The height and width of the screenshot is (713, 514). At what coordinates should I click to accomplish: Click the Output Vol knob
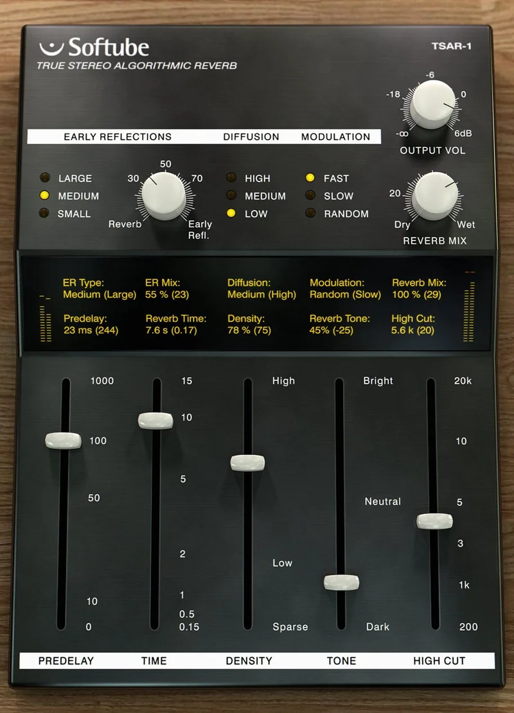point(432,105)
